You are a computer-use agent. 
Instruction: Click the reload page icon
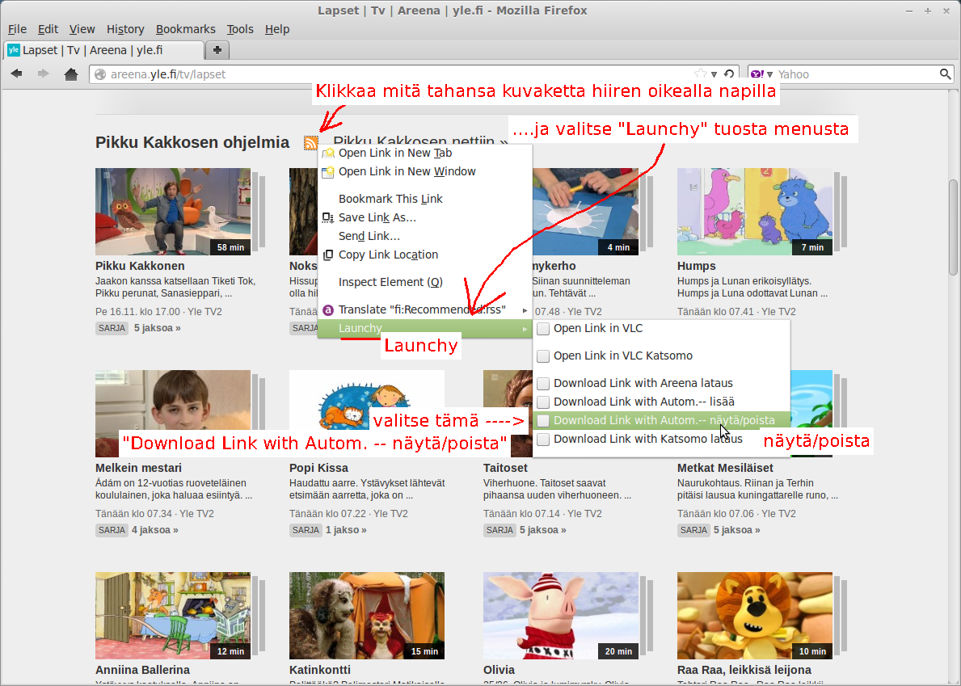(x=729, y=74)
